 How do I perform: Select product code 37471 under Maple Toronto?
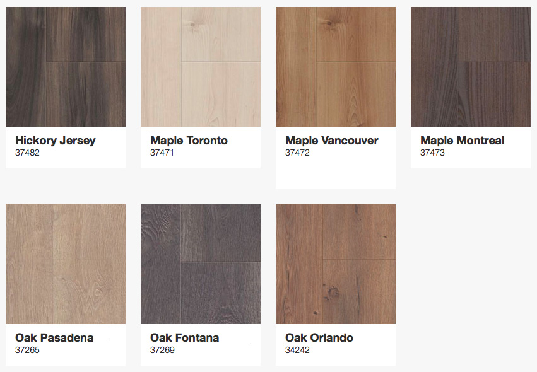[162, 153]
